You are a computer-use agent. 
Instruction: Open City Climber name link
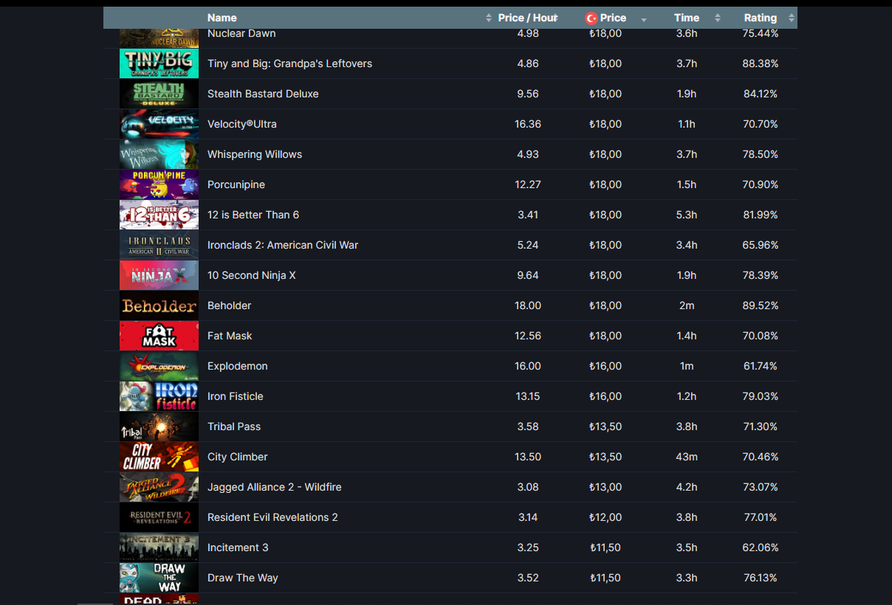238,457
